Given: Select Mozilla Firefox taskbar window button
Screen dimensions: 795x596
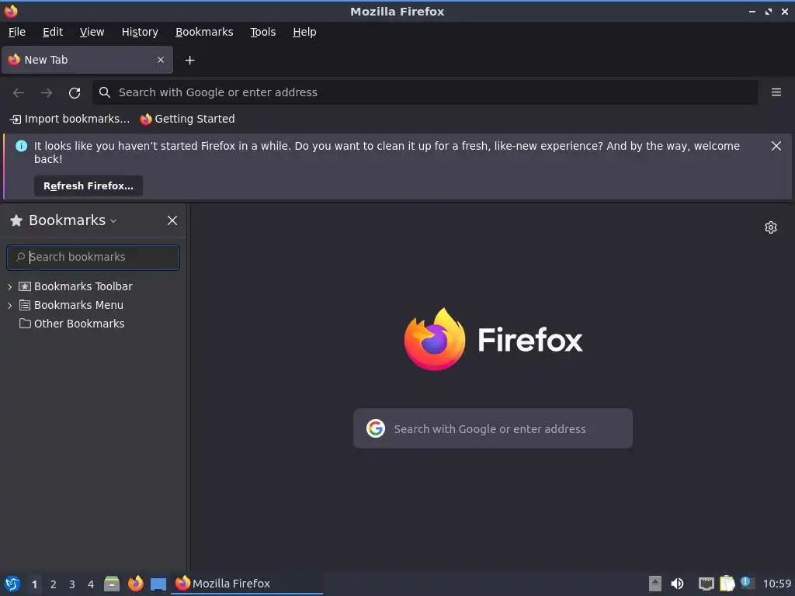Looking at the screenshot, I should pos(247,584).
